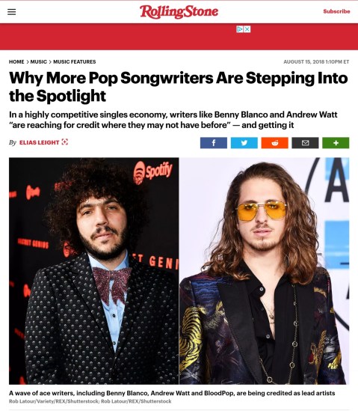The height and width of the screenshot is (411, 358).
Task: Click the Subscribe link
Action: pyautogui.click(x=336, y=11)
